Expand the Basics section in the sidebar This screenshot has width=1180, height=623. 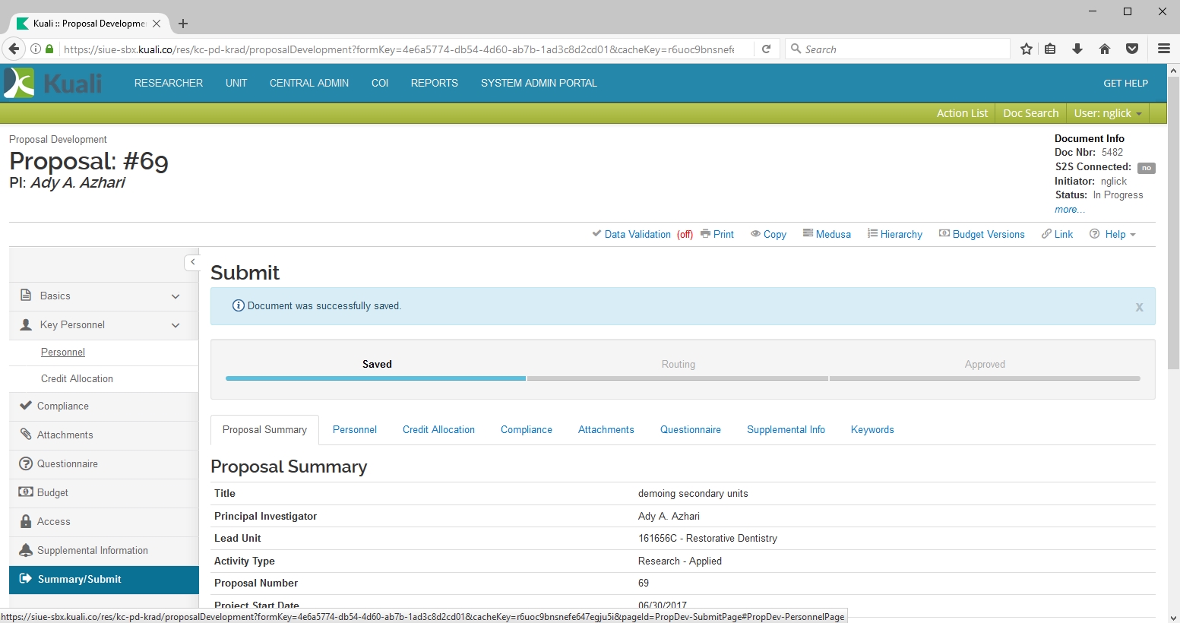(x=176, y=296)
